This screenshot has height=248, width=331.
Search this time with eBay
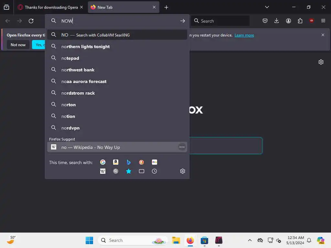[154, 162]
